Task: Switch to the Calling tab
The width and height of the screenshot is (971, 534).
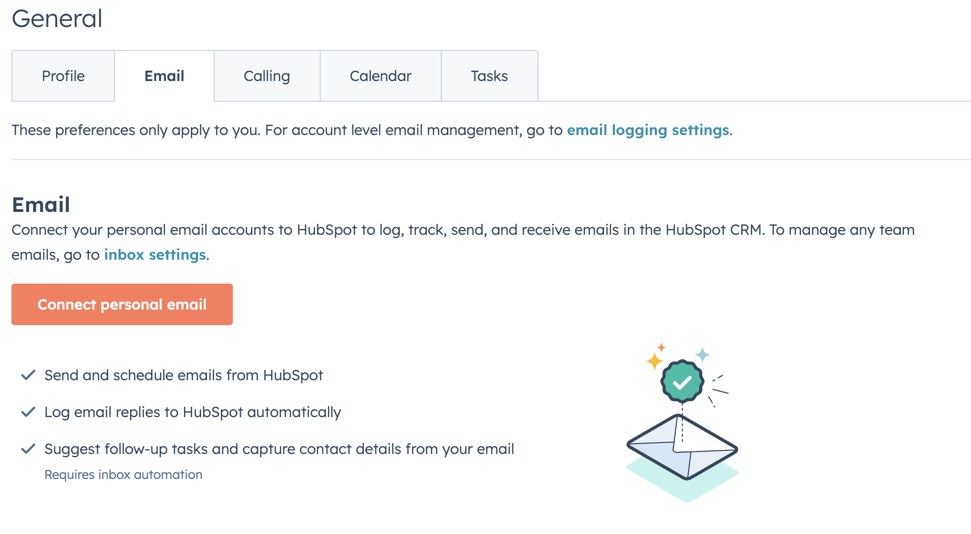Action: pyautogui.click(x=267, y=76)
